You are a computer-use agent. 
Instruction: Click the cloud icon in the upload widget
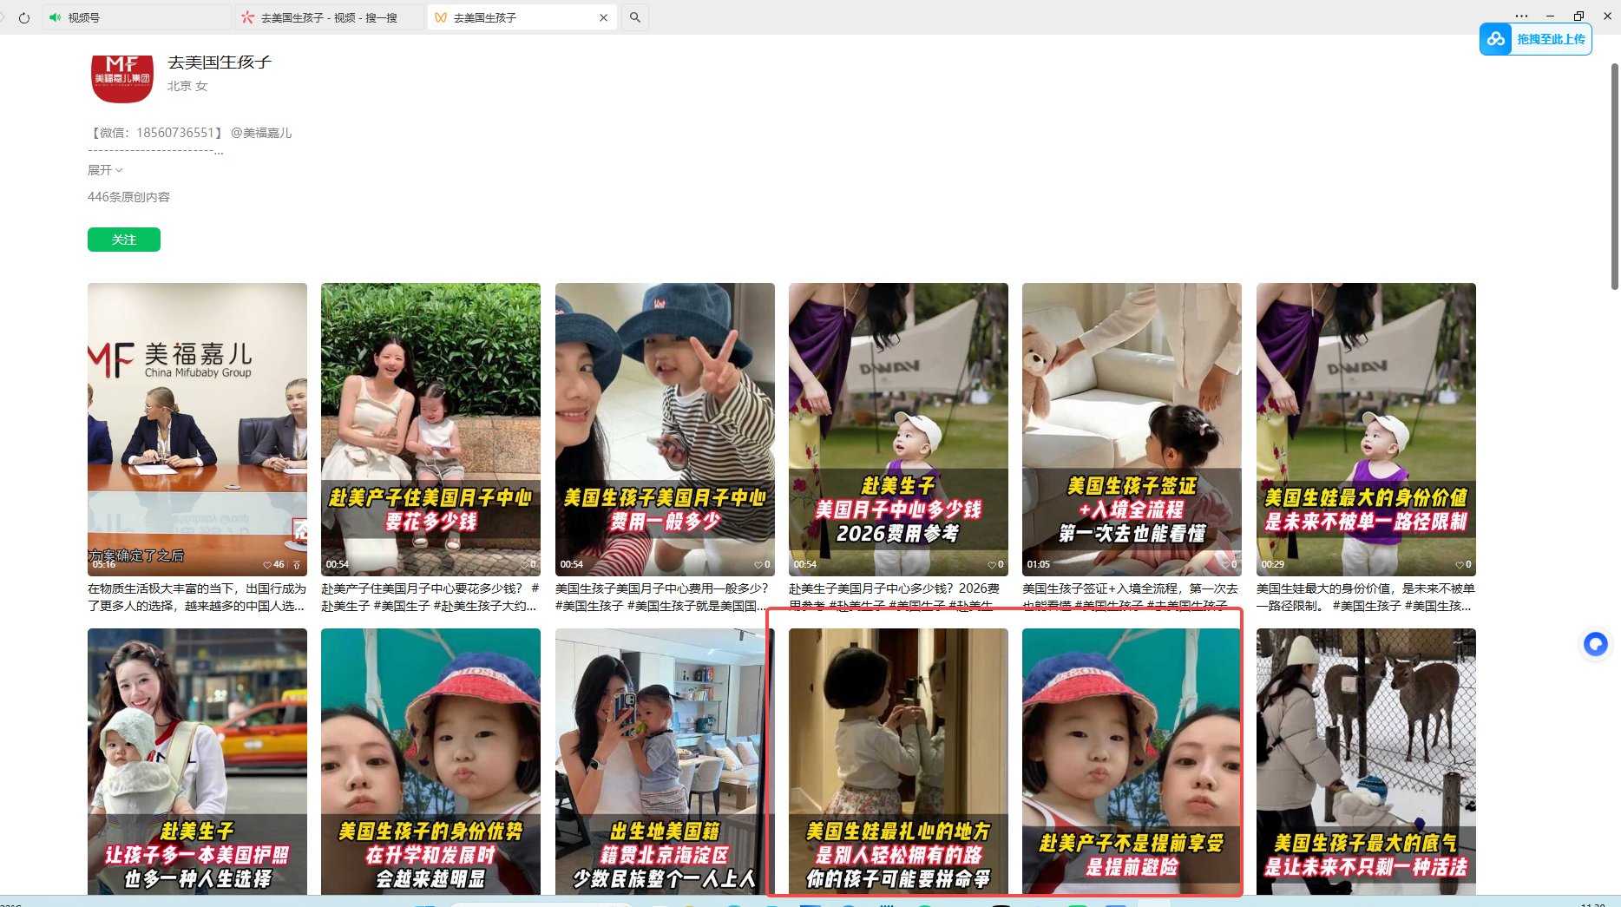[x=1496, y=39]
